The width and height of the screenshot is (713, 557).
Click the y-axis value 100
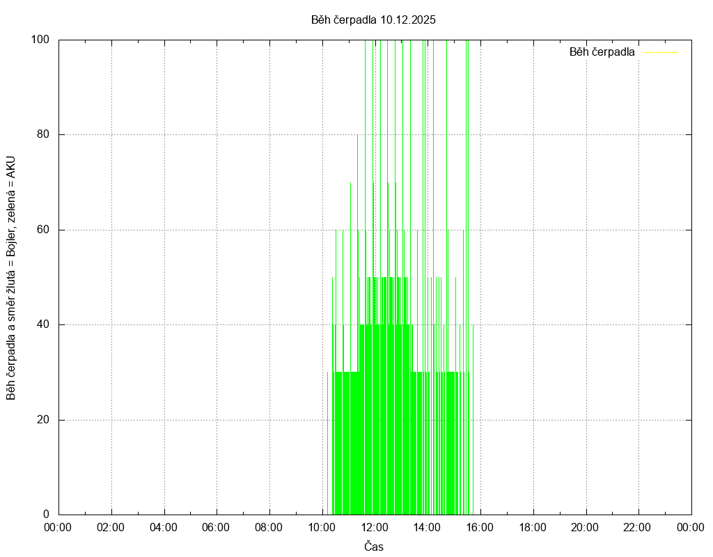point(40,40)
